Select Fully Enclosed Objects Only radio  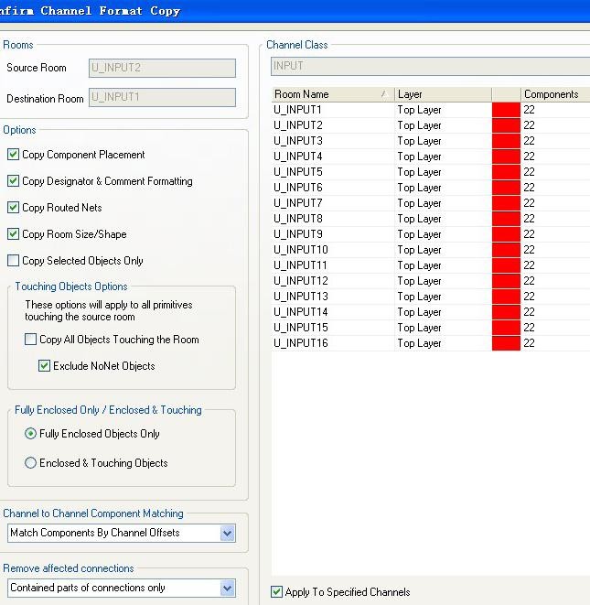click(x=31, y=434)
